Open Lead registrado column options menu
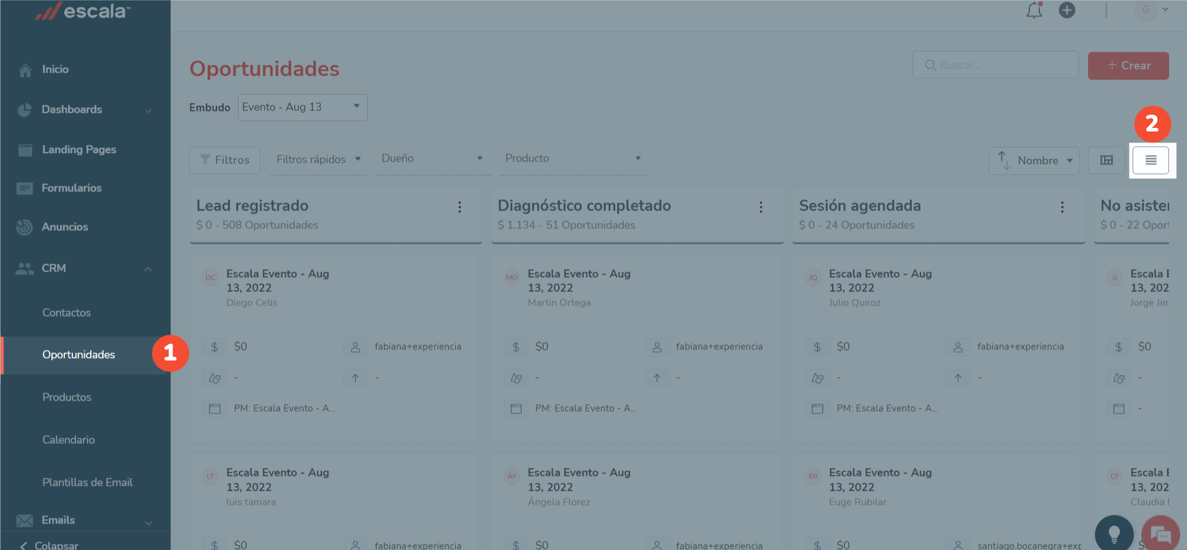This screenshot has width=1187, height=550. click(459, 207)
